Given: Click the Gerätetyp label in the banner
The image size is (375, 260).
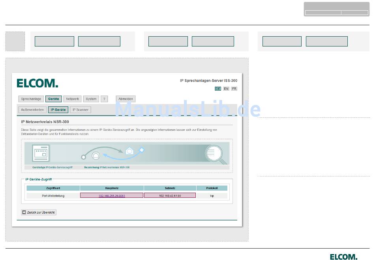Looking at the screenshot, I should tap(52, 167).
